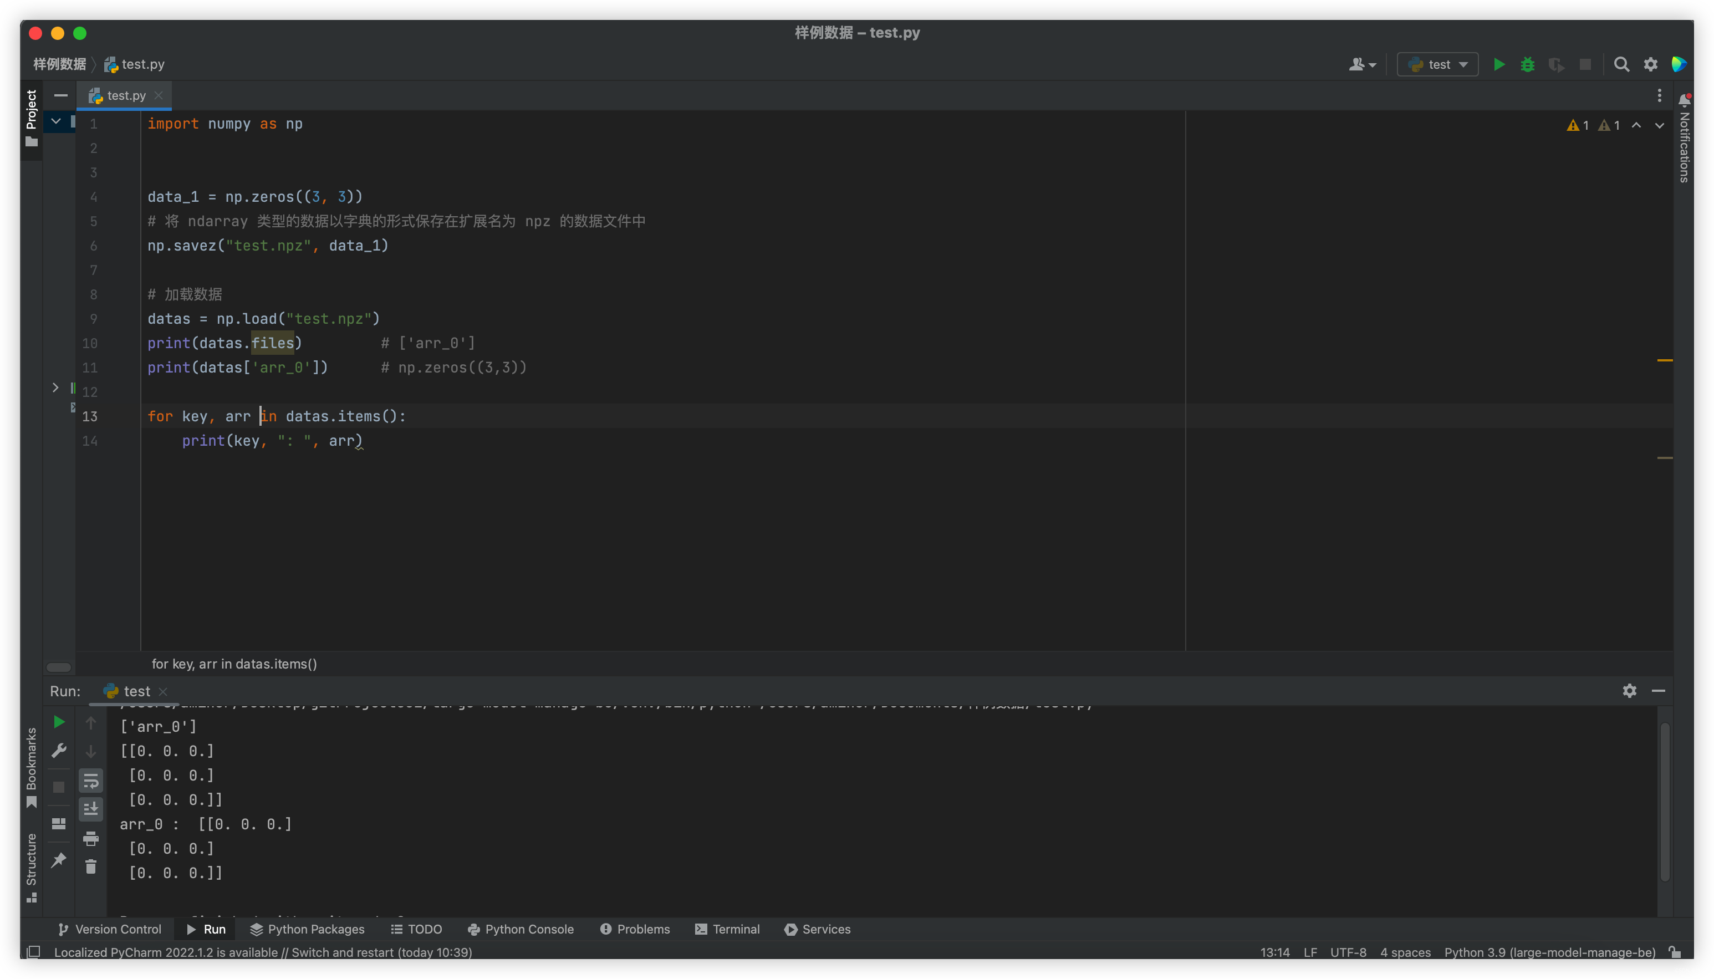The image size is (1714, 979).
Task: Switch to Python Console tab
Action: click(x=521, y=929)
